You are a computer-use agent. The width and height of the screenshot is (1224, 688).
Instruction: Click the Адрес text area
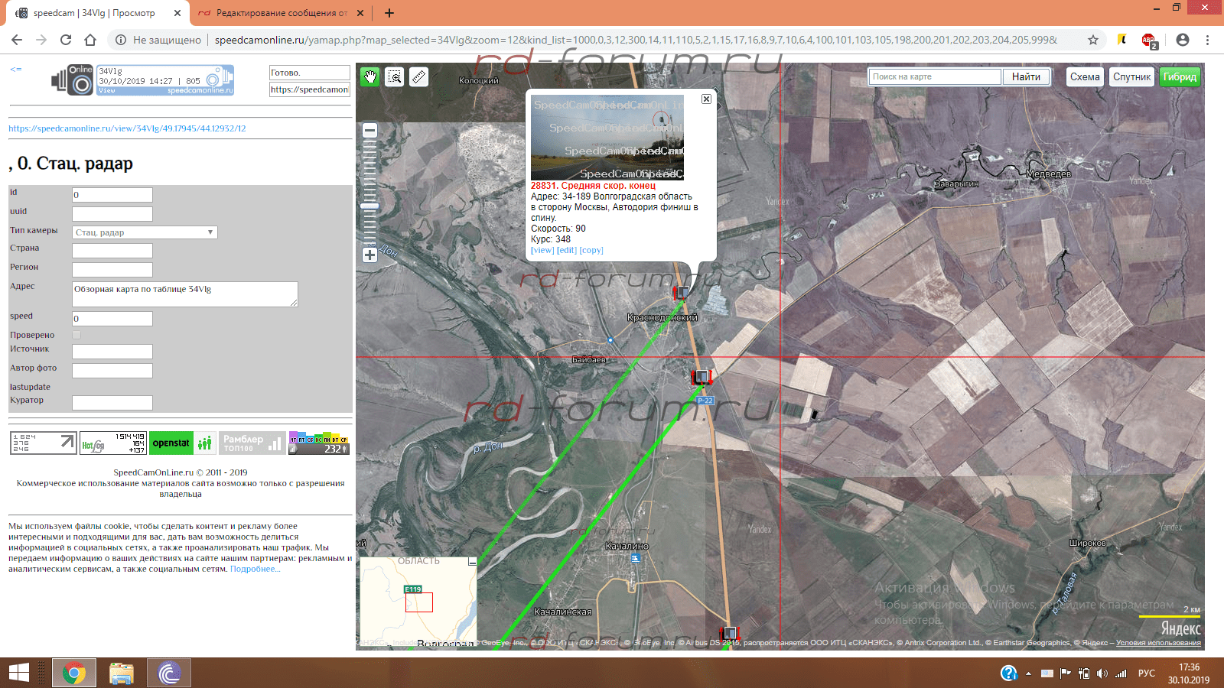coord(185,294)
